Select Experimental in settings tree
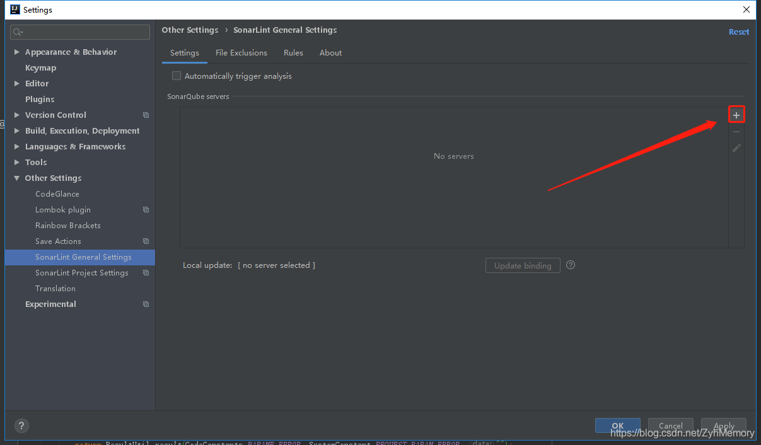761x445 pixels. [50, 304]
